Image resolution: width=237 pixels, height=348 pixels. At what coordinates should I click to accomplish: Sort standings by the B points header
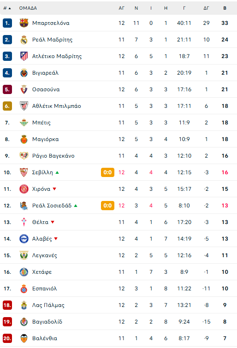click(x=225, y=8)
